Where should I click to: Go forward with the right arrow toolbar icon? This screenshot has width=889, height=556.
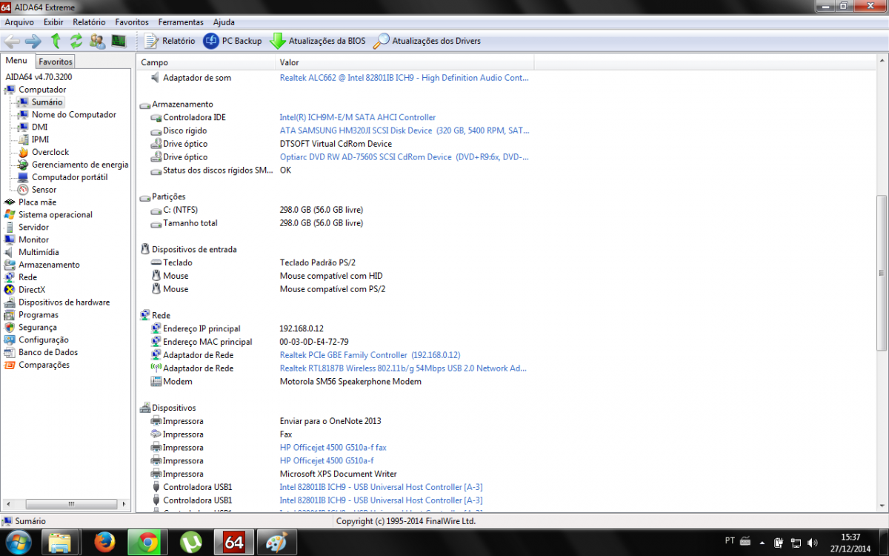pos(33,41)
